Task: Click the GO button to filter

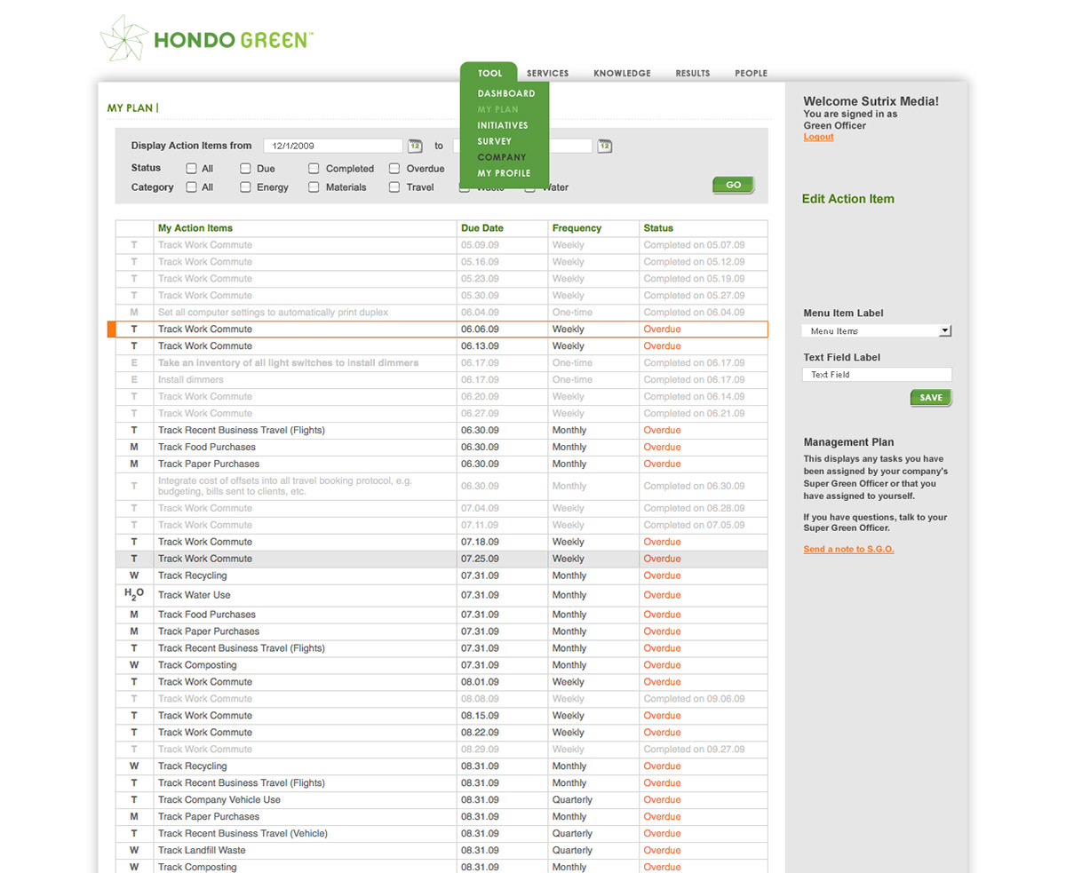Action: [x=733, y=185]
